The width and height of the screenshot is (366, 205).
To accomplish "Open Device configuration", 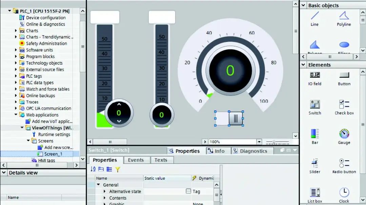I will 46,18.
